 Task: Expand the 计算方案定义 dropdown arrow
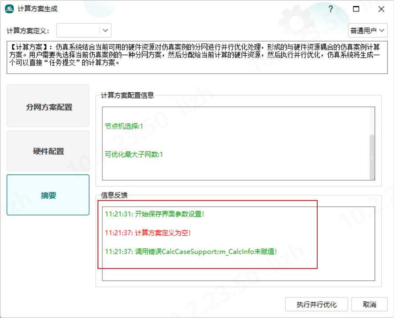click(x=105, y=30)
